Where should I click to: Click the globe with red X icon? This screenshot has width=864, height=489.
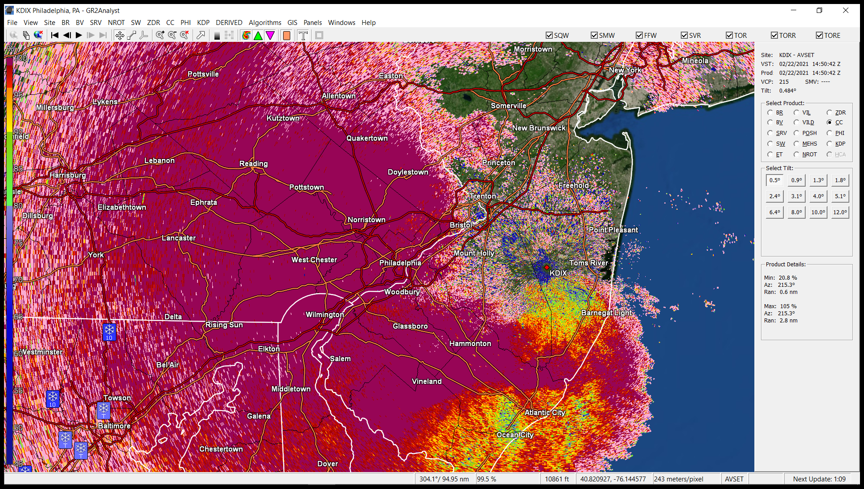38,35
